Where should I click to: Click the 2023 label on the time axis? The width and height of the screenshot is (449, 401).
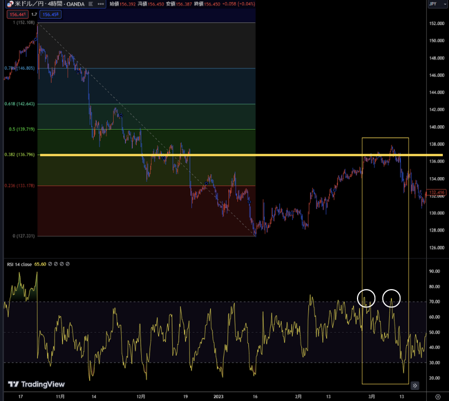218,397
